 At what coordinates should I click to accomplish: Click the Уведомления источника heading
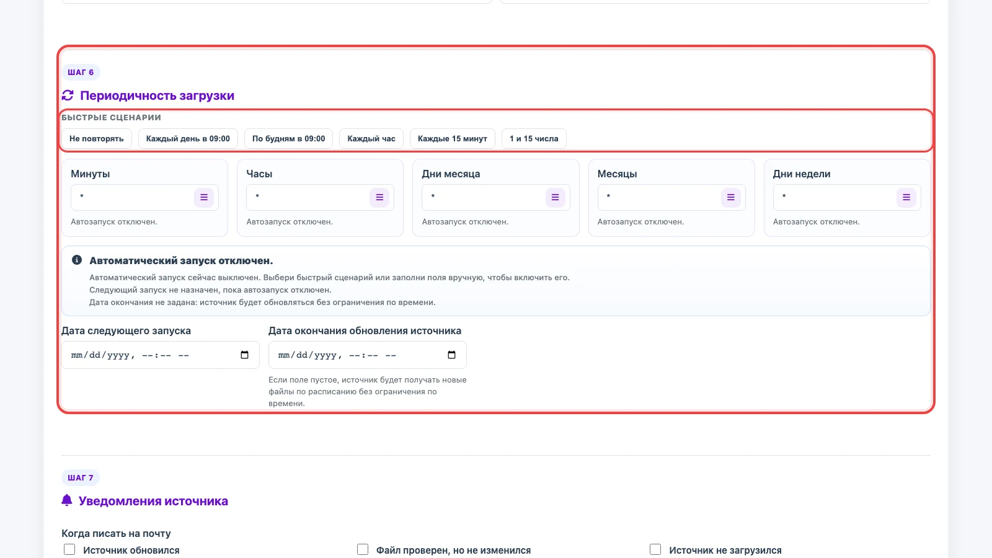pyautogui.click(x=153, y=501)
